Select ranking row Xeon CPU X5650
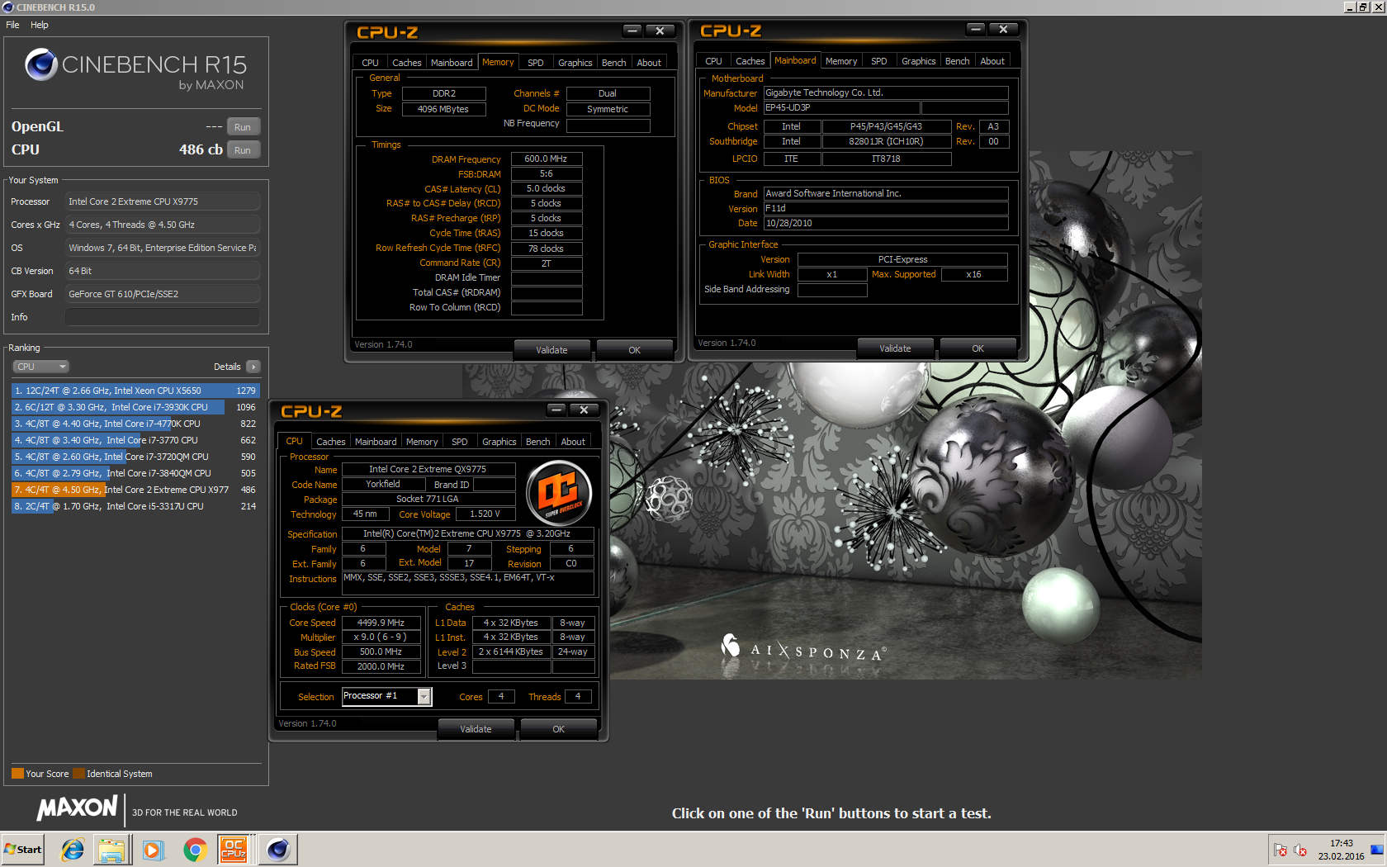 point(135,391)
